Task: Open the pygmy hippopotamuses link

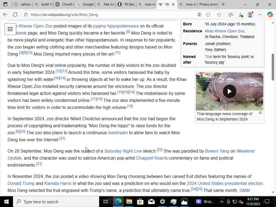Action: [x=116, y=26]
